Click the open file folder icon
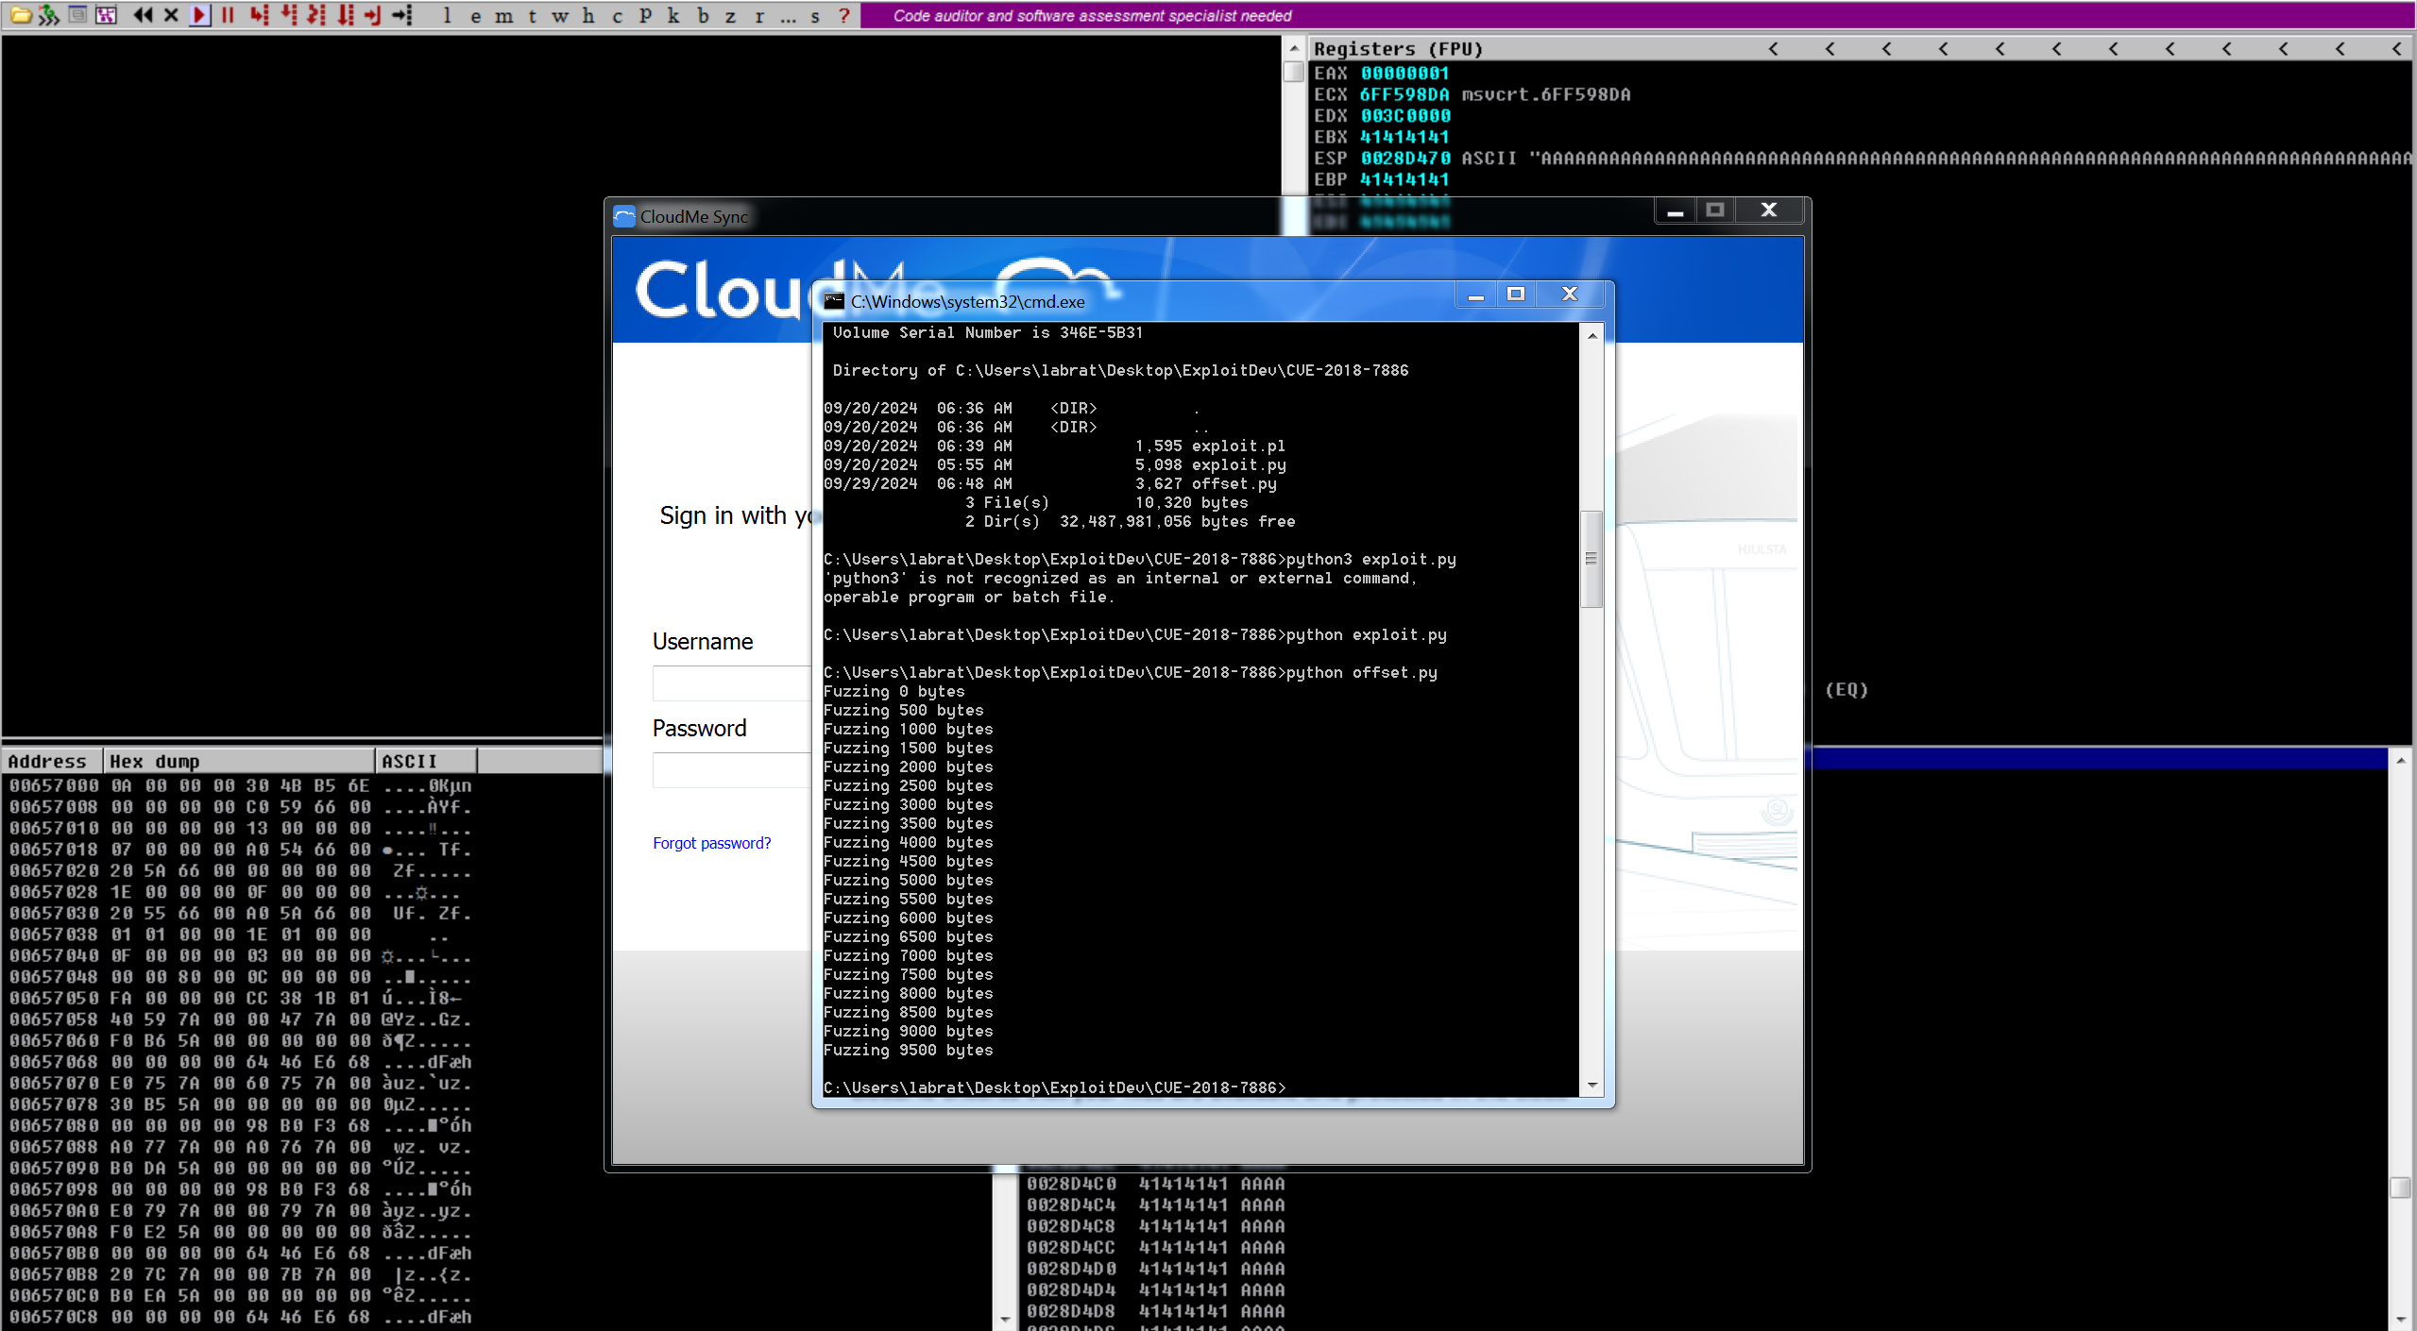The image size is (2417, 1331). 20,15
